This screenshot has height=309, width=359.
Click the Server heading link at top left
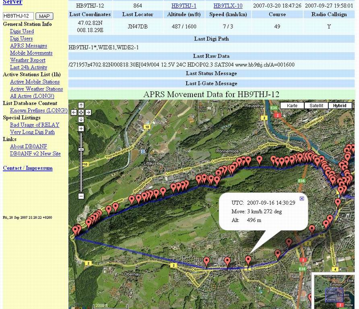click(x=12, y=2)
